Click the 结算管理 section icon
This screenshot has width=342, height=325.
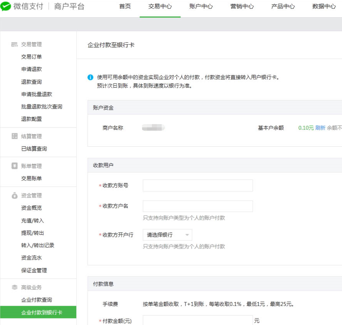click(14, 136)
